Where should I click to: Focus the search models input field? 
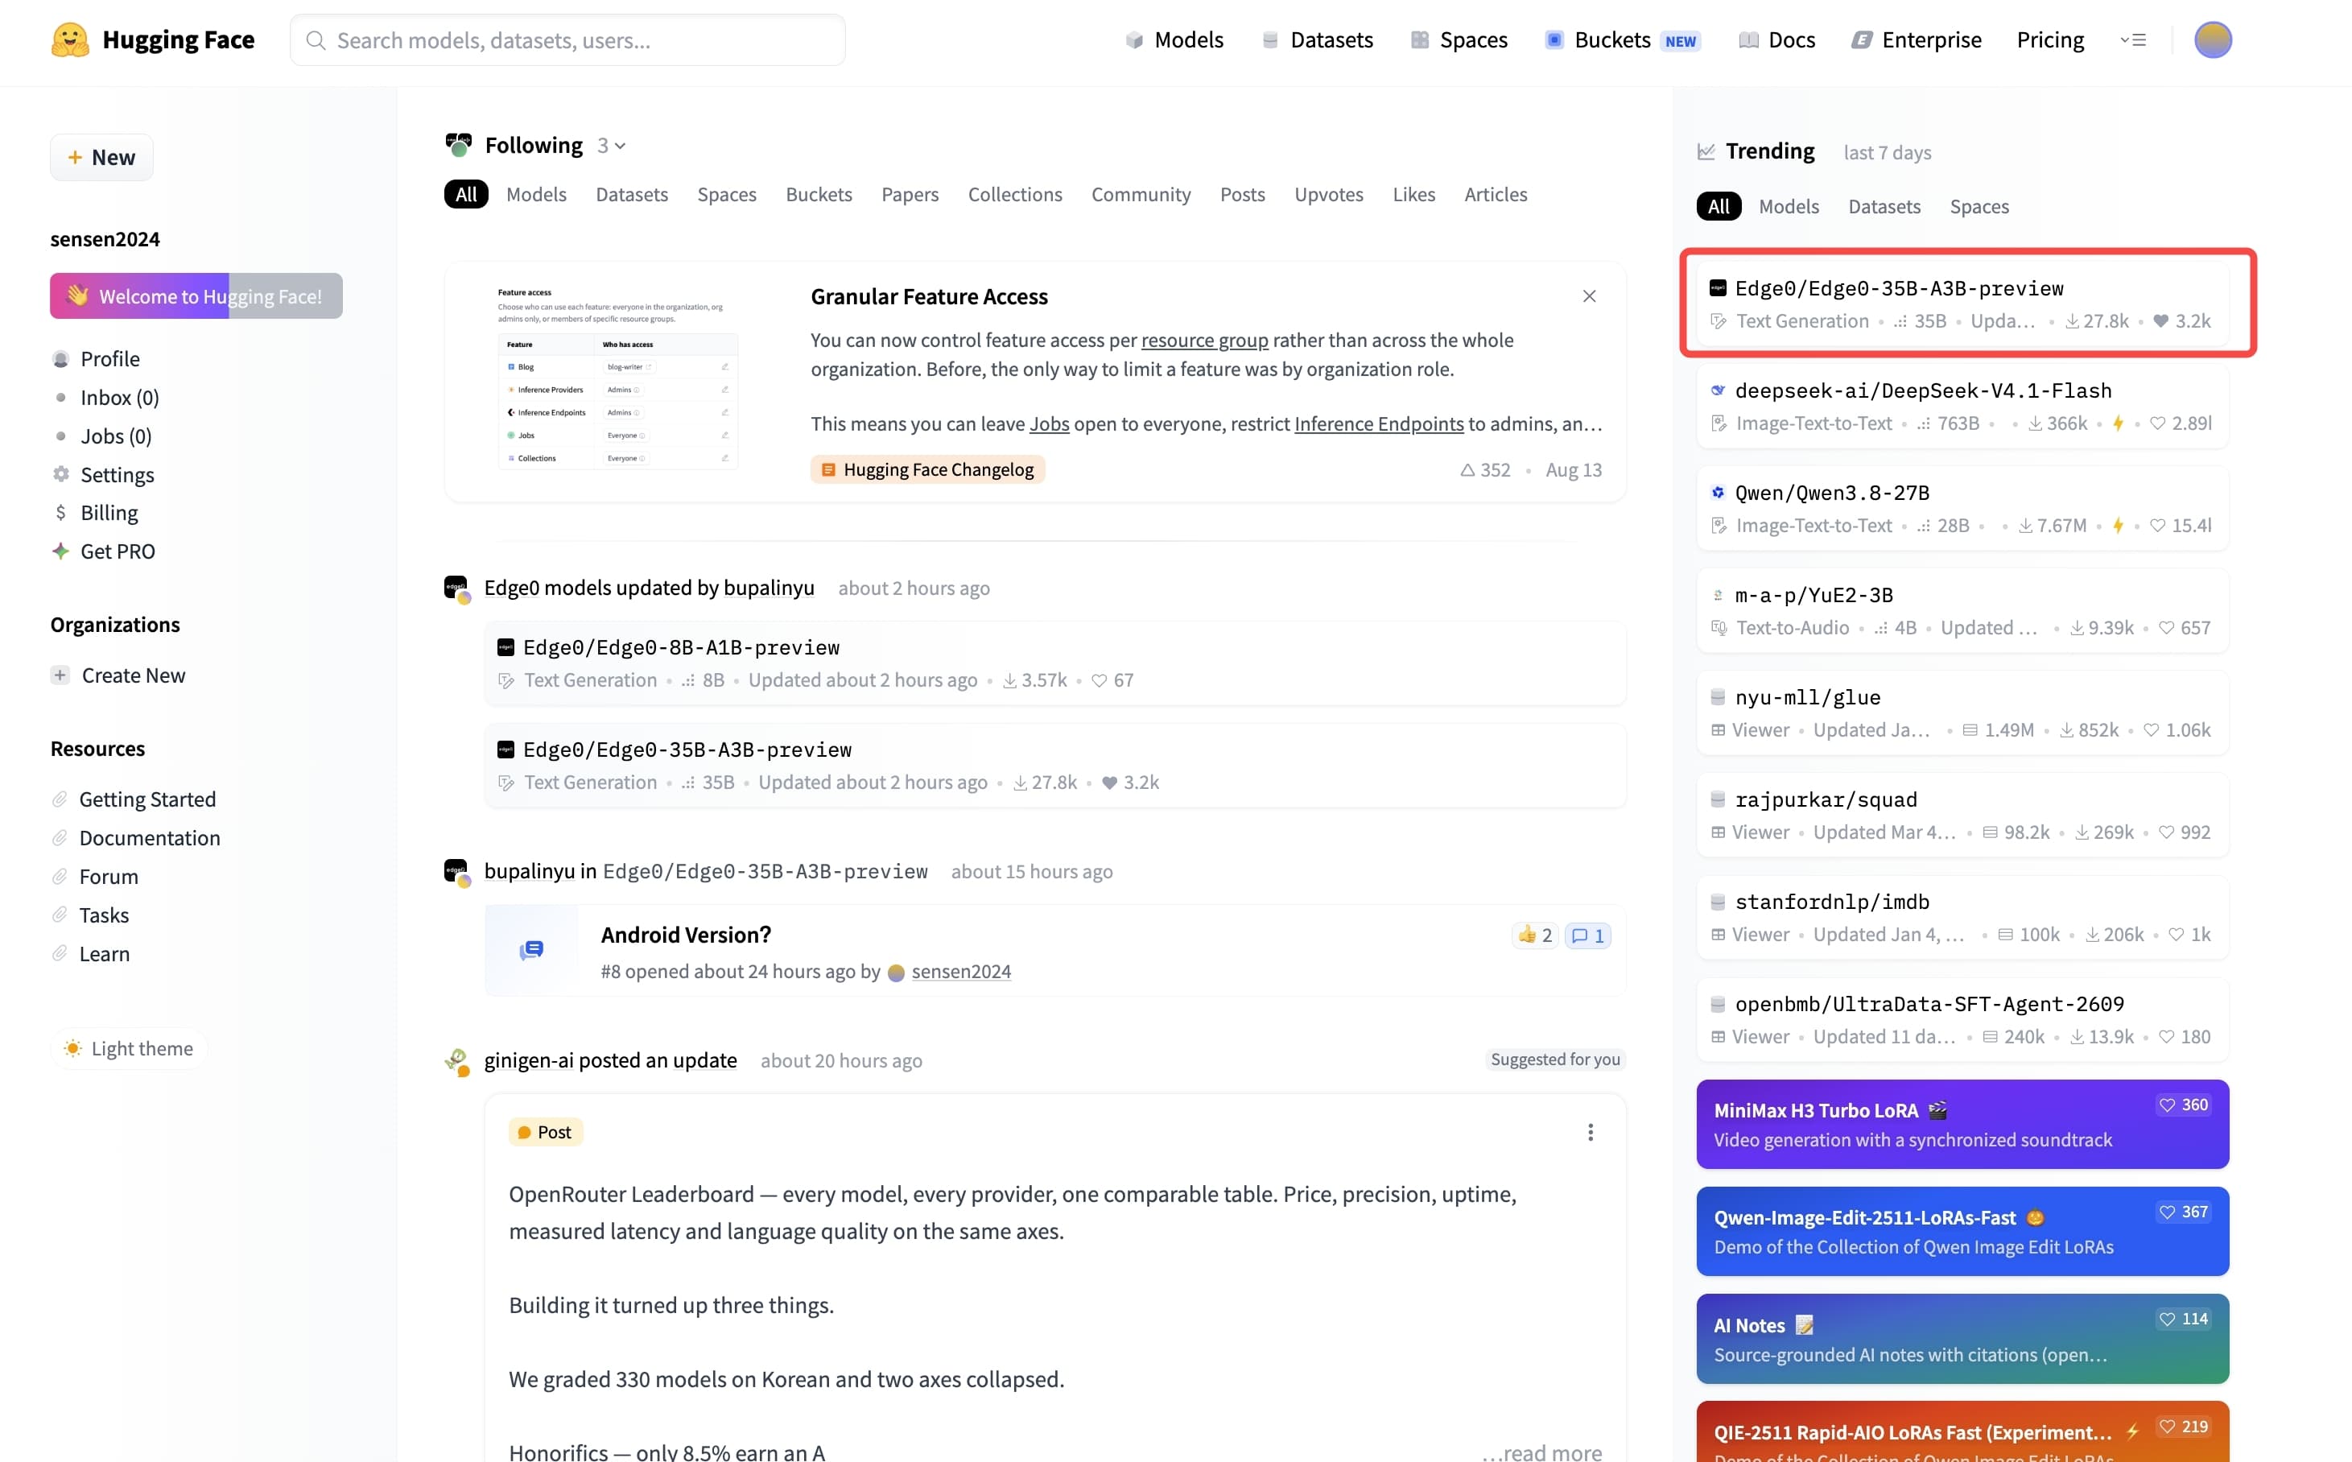point(567,39)
